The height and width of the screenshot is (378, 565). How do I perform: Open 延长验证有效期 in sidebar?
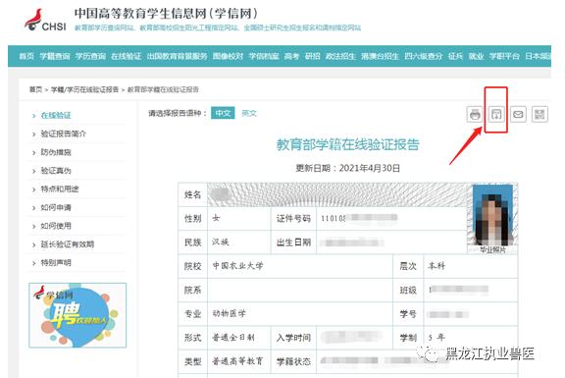(68, 244)
